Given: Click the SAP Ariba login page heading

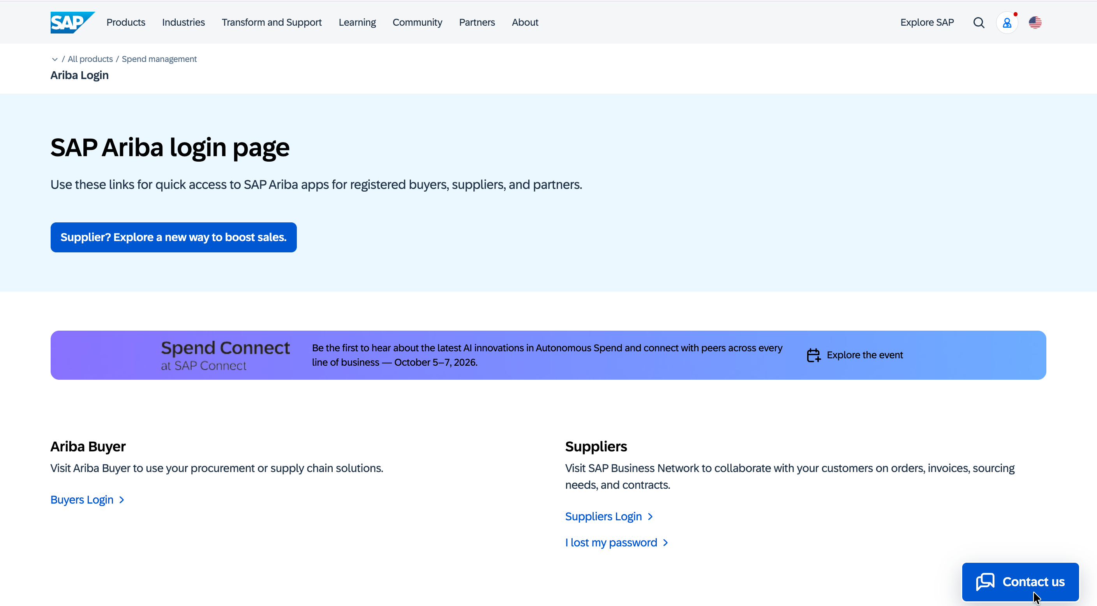Looking at the screenshot, I should [170, 148].
